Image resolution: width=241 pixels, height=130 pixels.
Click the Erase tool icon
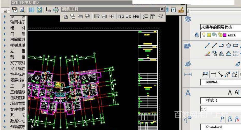click(207, 53)
